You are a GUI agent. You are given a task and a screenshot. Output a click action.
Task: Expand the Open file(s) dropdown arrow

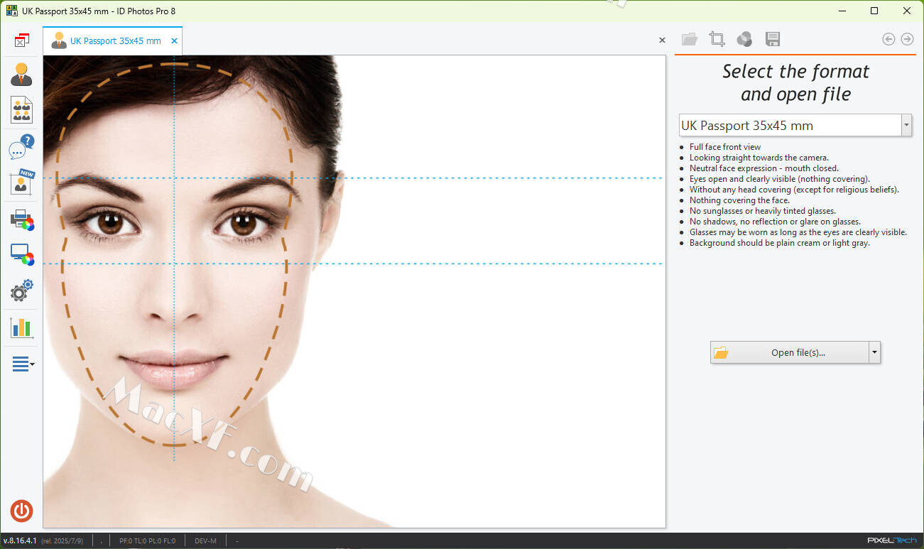874,352
